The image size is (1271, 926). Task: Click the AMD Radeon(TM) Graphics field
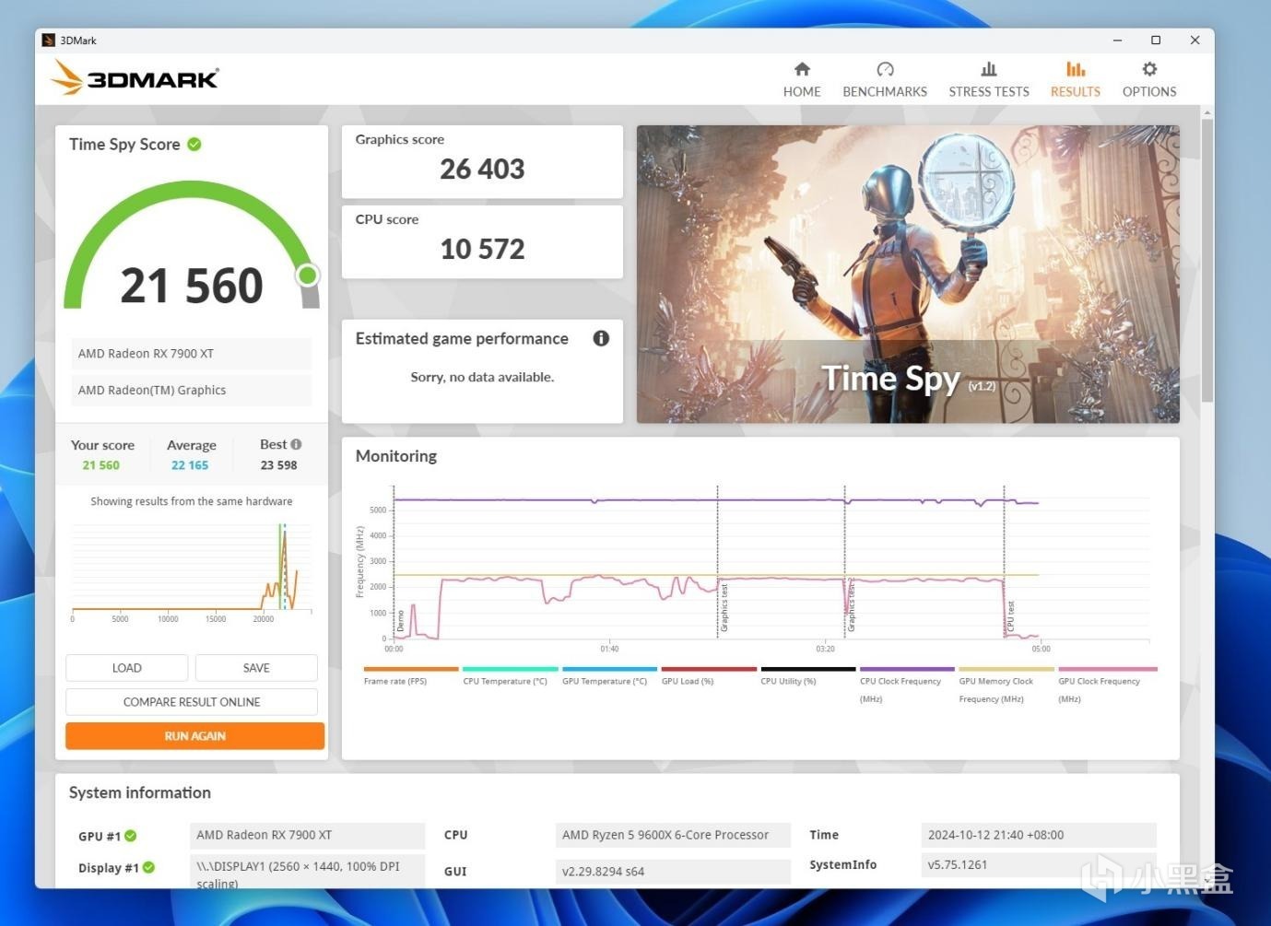pos(192,391)
